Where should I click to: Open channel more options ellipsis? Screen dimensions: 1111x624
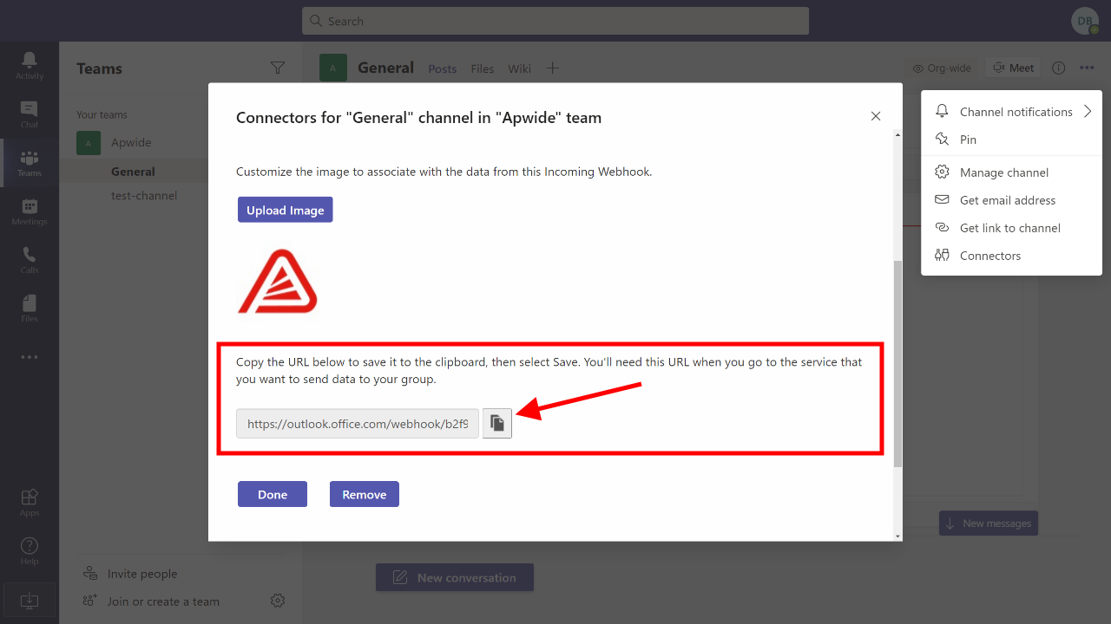click(x=1087, y=68)
